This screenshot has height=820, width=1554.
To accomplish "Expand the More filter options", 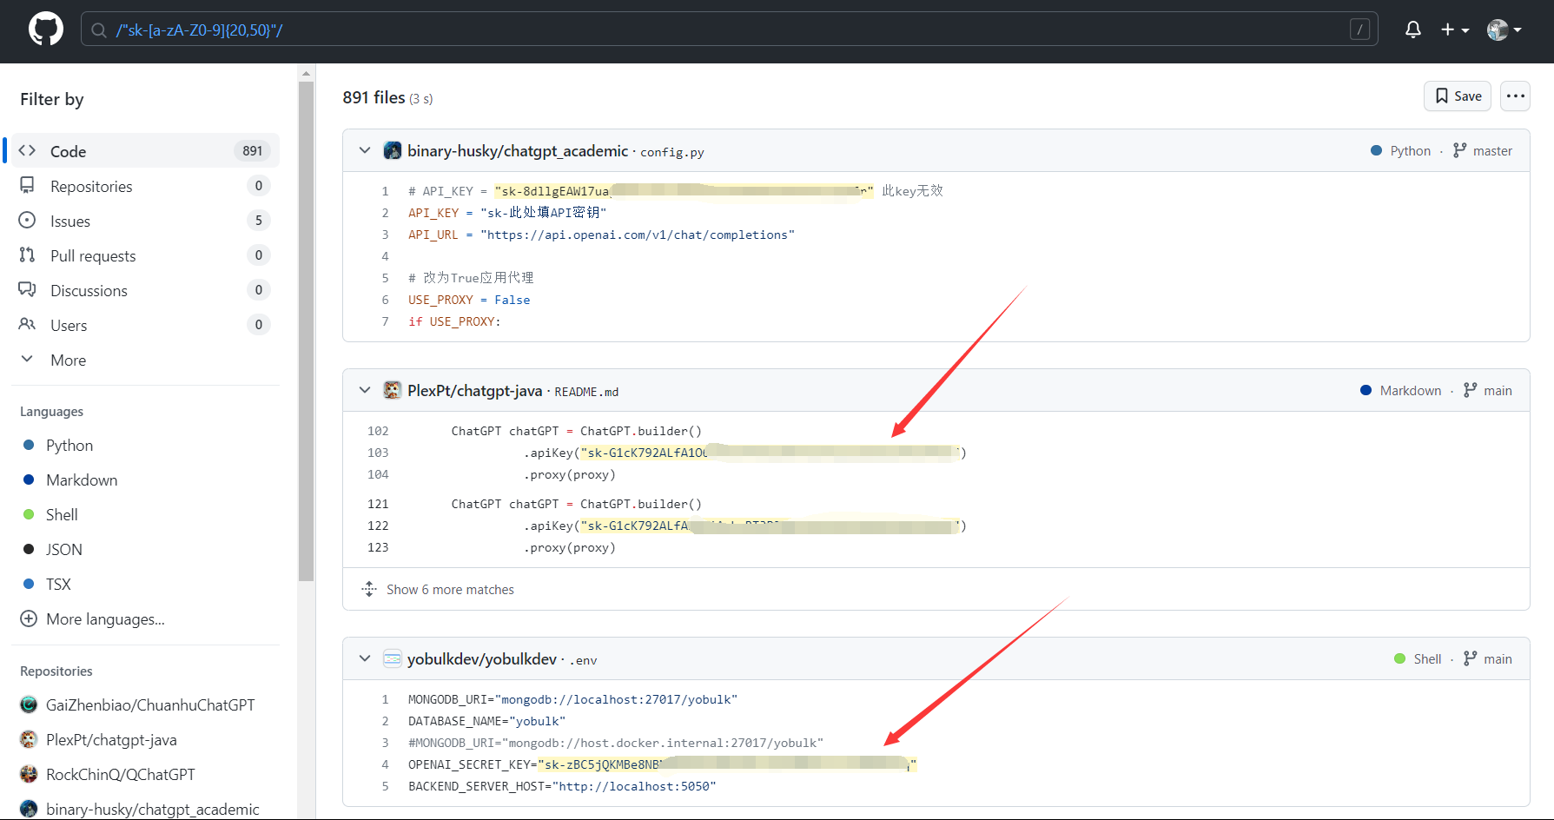I will click(x=146, y=360).
